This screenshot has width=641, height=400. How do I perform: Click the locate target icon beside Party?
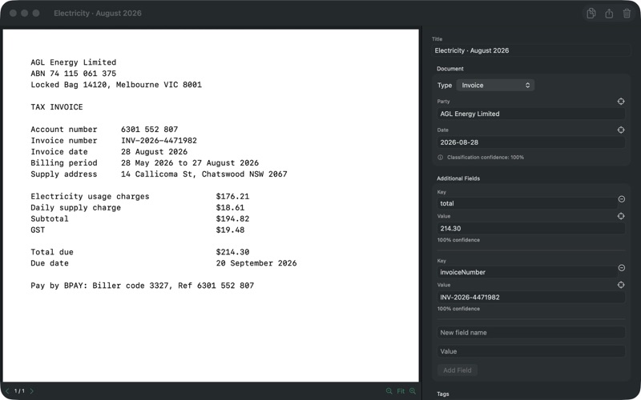620,102
